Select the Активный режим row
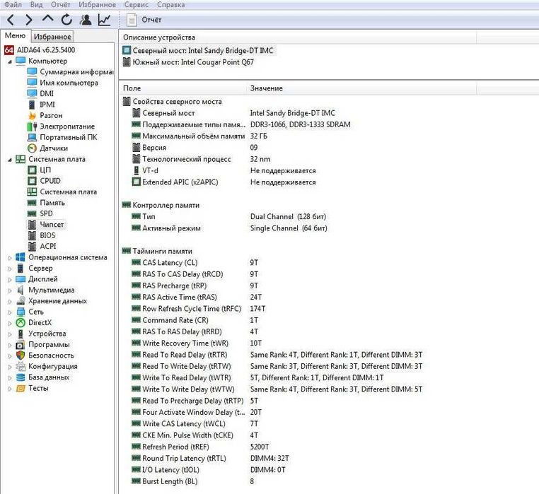 229,228
